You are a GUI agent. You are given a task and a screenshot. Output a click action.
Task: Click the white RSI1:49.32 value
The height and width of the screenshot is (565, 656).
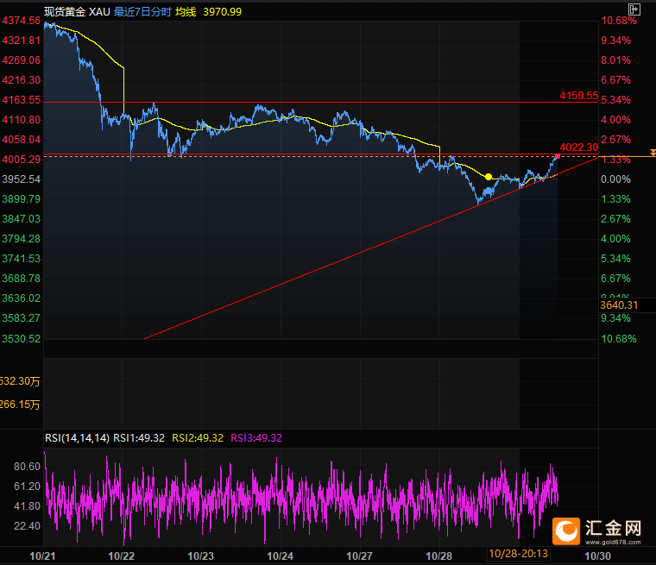(x=139, y=438)
